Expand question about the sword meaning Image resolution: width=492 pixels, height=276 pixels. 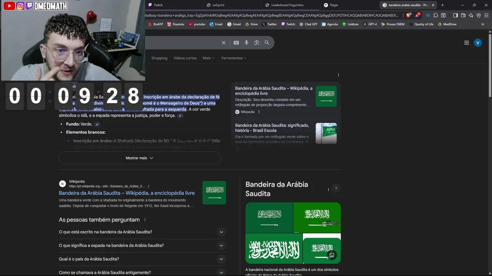point(142,245)
